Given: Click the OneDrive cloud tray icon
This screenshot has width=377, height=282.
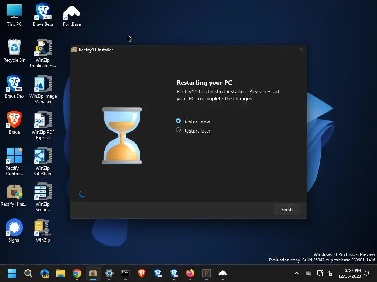Looking at the screenshot, I should 309,273.
